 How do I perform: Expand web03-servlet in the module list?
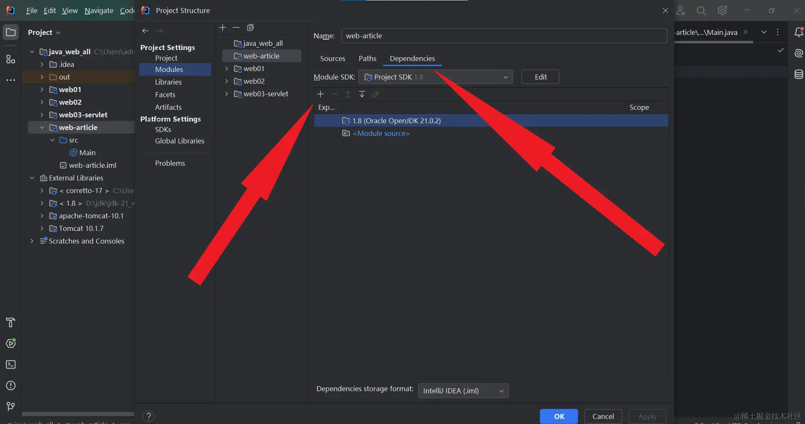coord(226,94)
